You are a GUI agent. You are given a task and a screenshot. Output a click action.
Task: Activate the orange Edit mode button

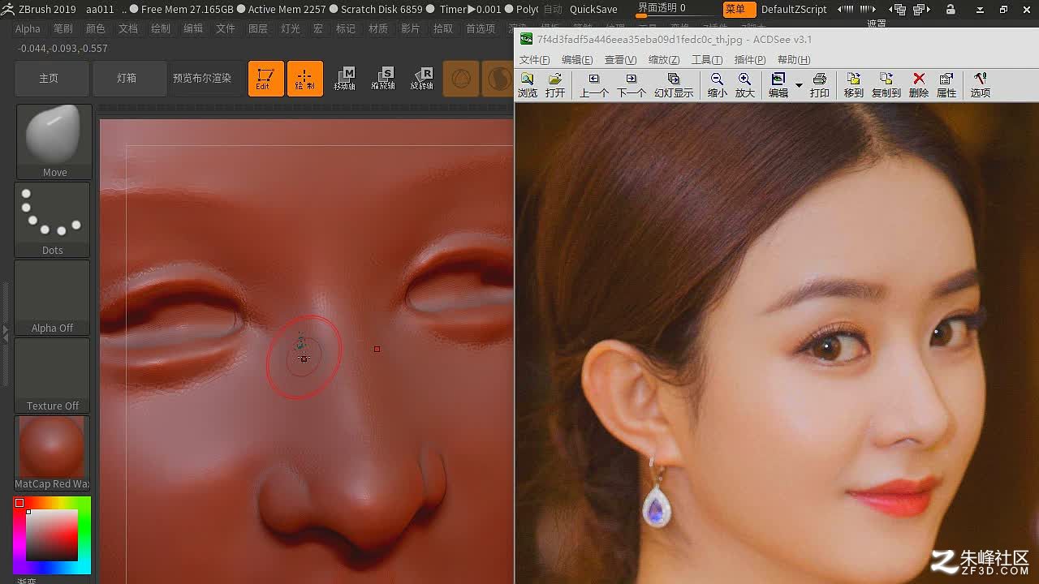click(x=265, y=79)
